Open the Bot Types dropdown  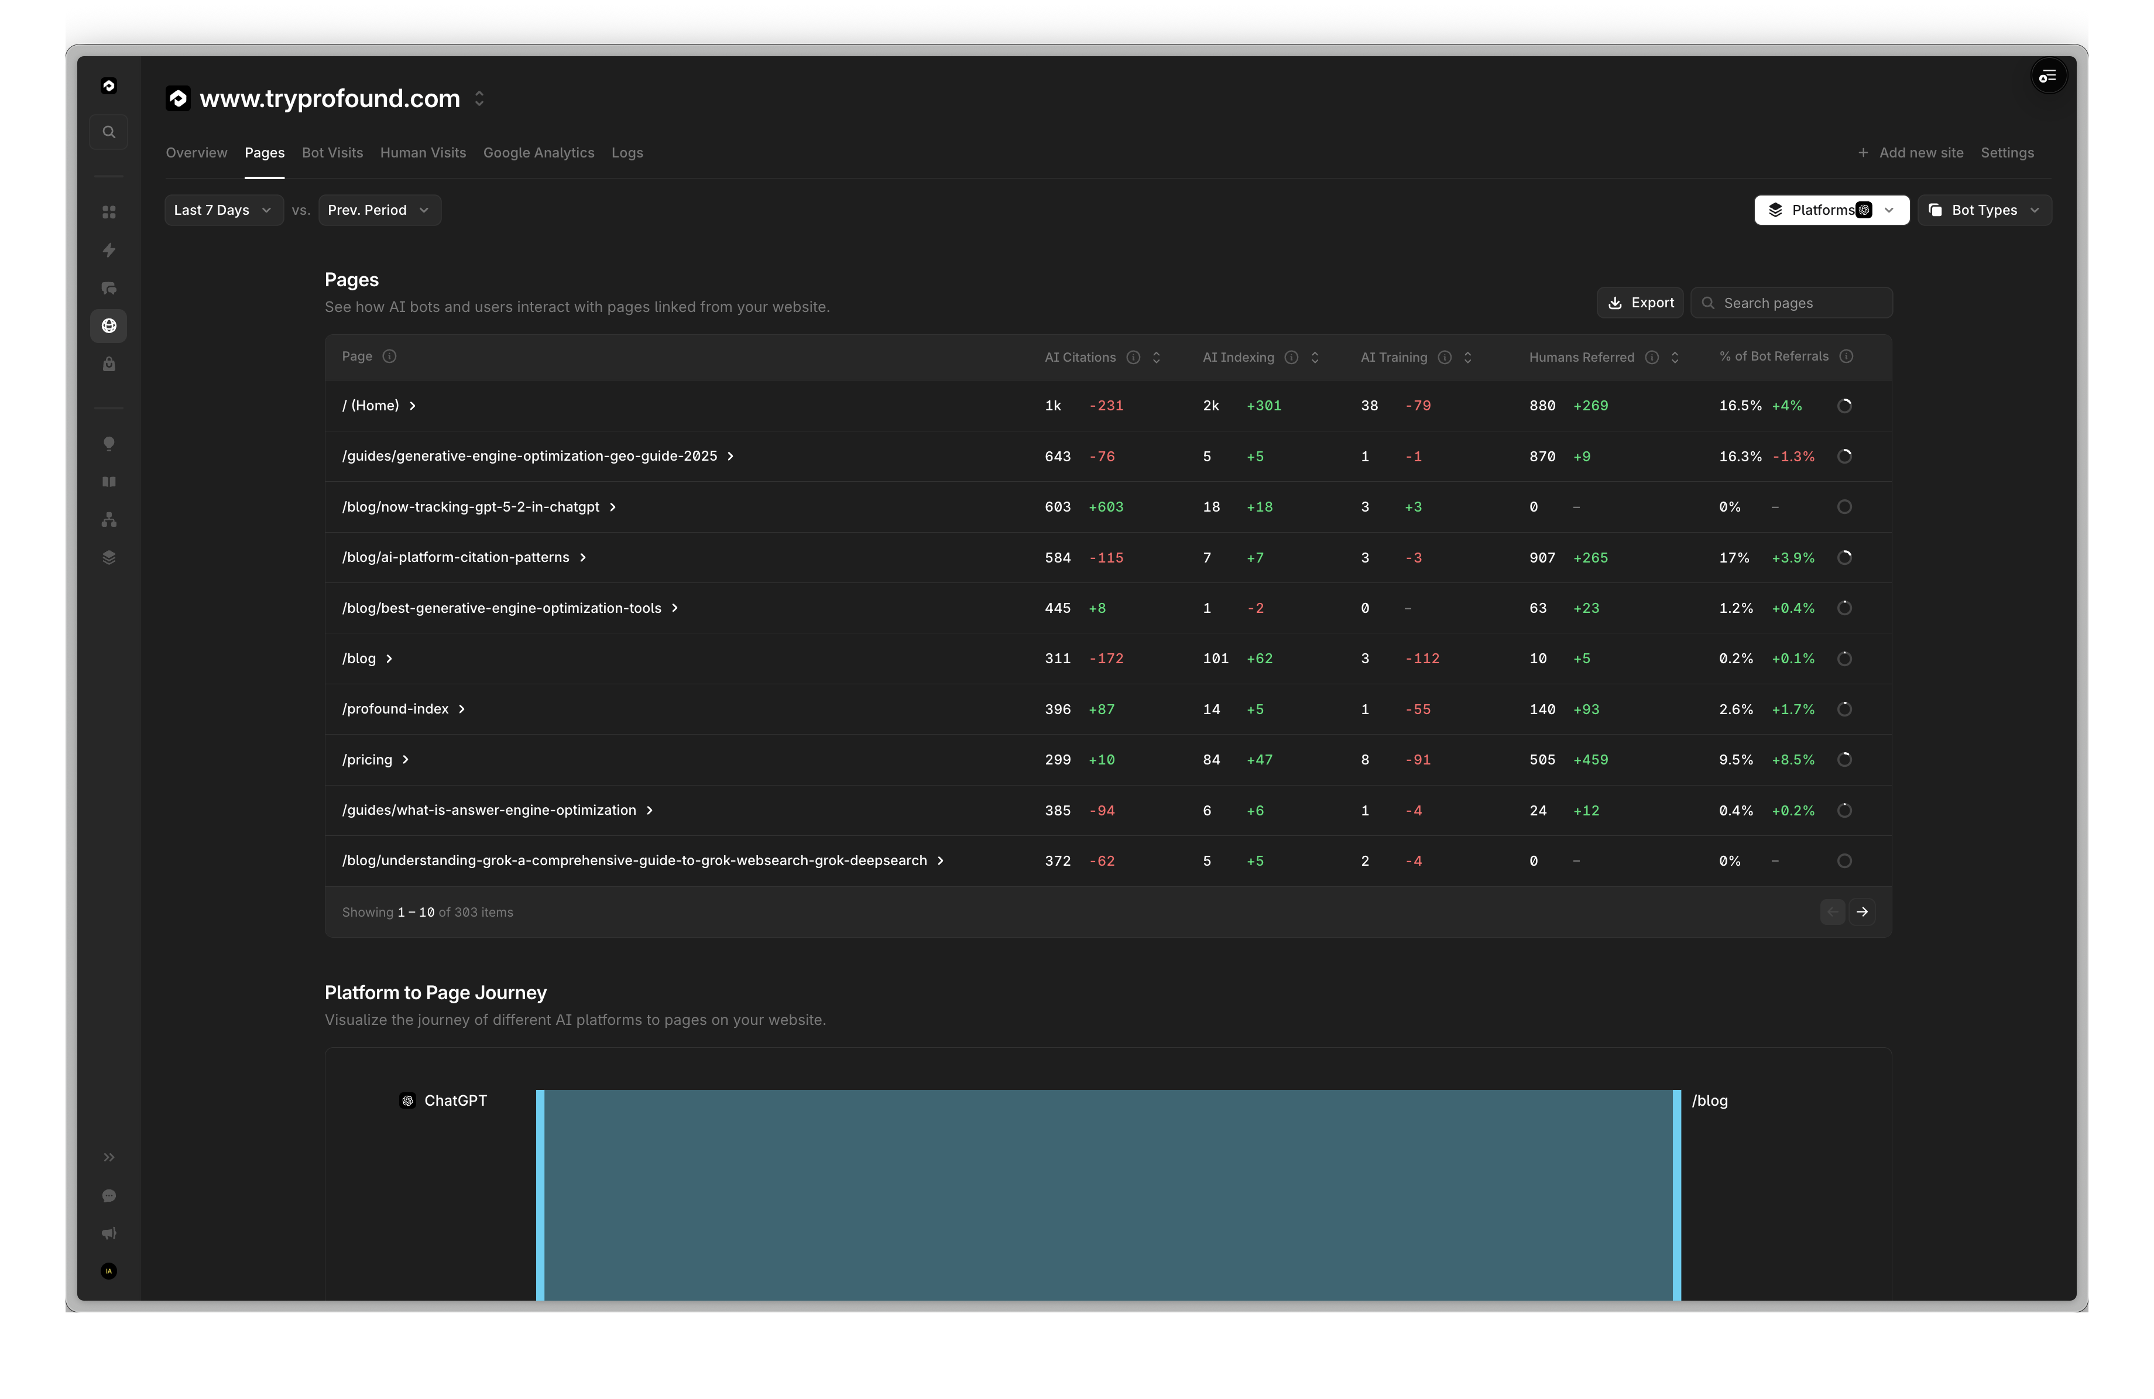tap(1984, 210)
